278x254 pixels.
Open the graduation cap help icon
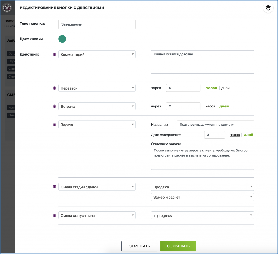pos(268,8)
